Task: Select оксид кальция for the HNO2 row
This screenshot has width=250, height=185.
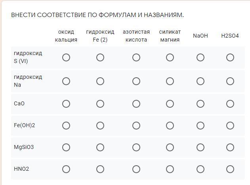Action: [66, 169]
